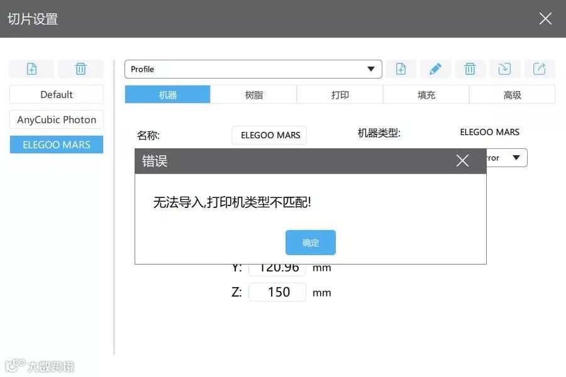This screenshot has height=377, width=566.
Task: Click the delete profile trash icon
Action: coord(470,69)
